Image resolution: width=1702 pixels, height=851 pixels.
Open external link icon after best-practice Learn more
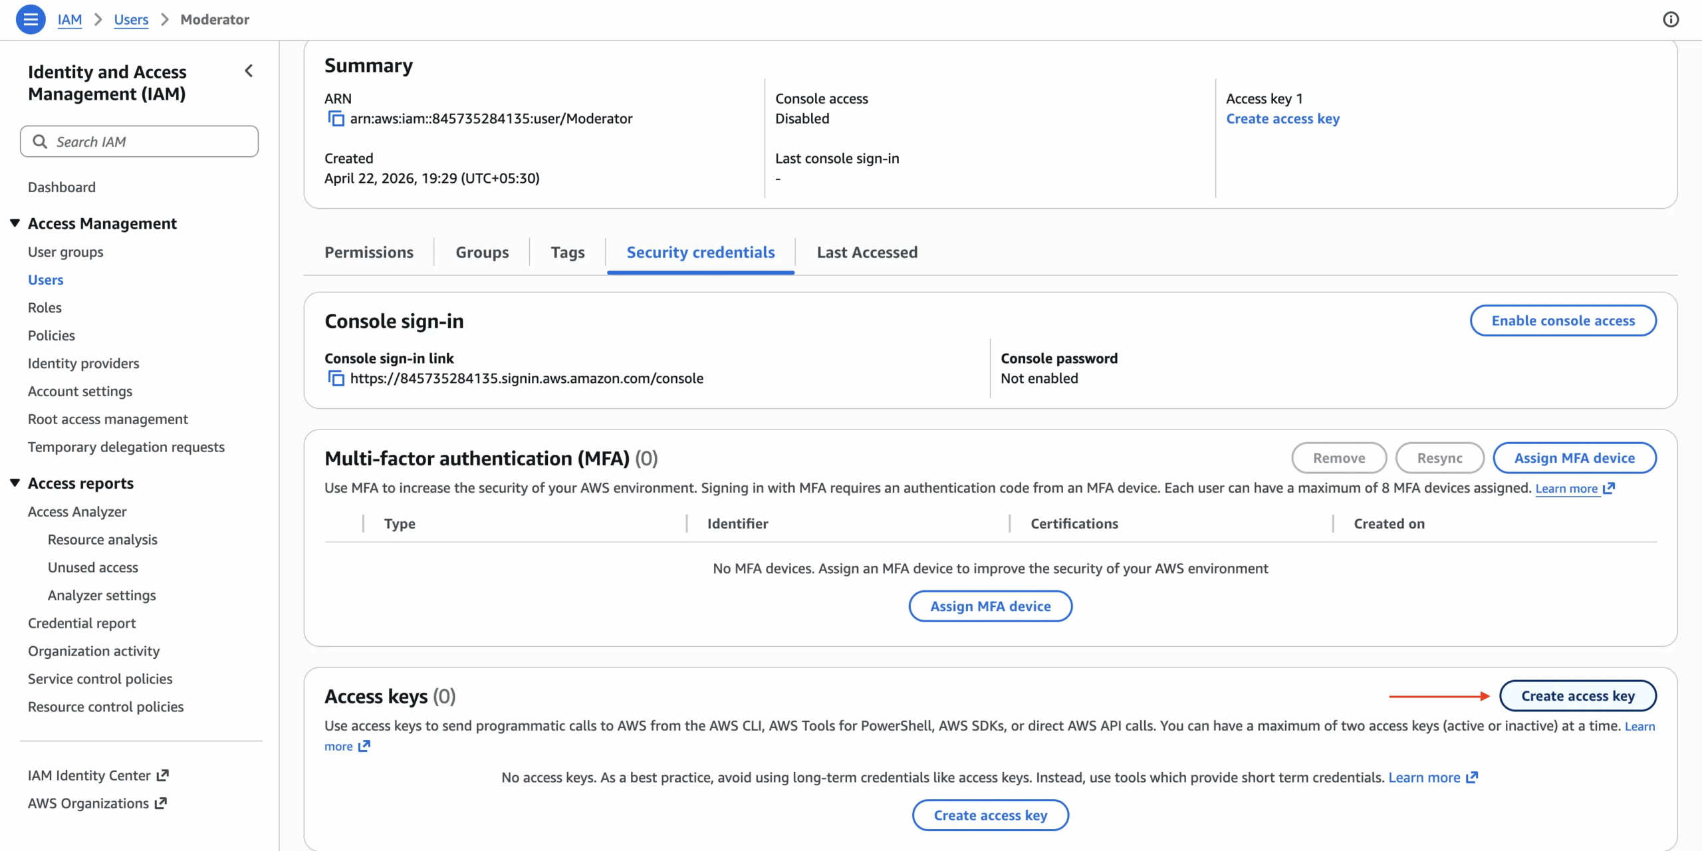click(x=1472, y=777)
